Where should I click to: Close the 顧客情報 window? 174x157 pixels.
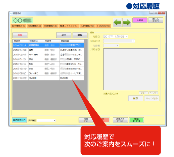point(162,13)
